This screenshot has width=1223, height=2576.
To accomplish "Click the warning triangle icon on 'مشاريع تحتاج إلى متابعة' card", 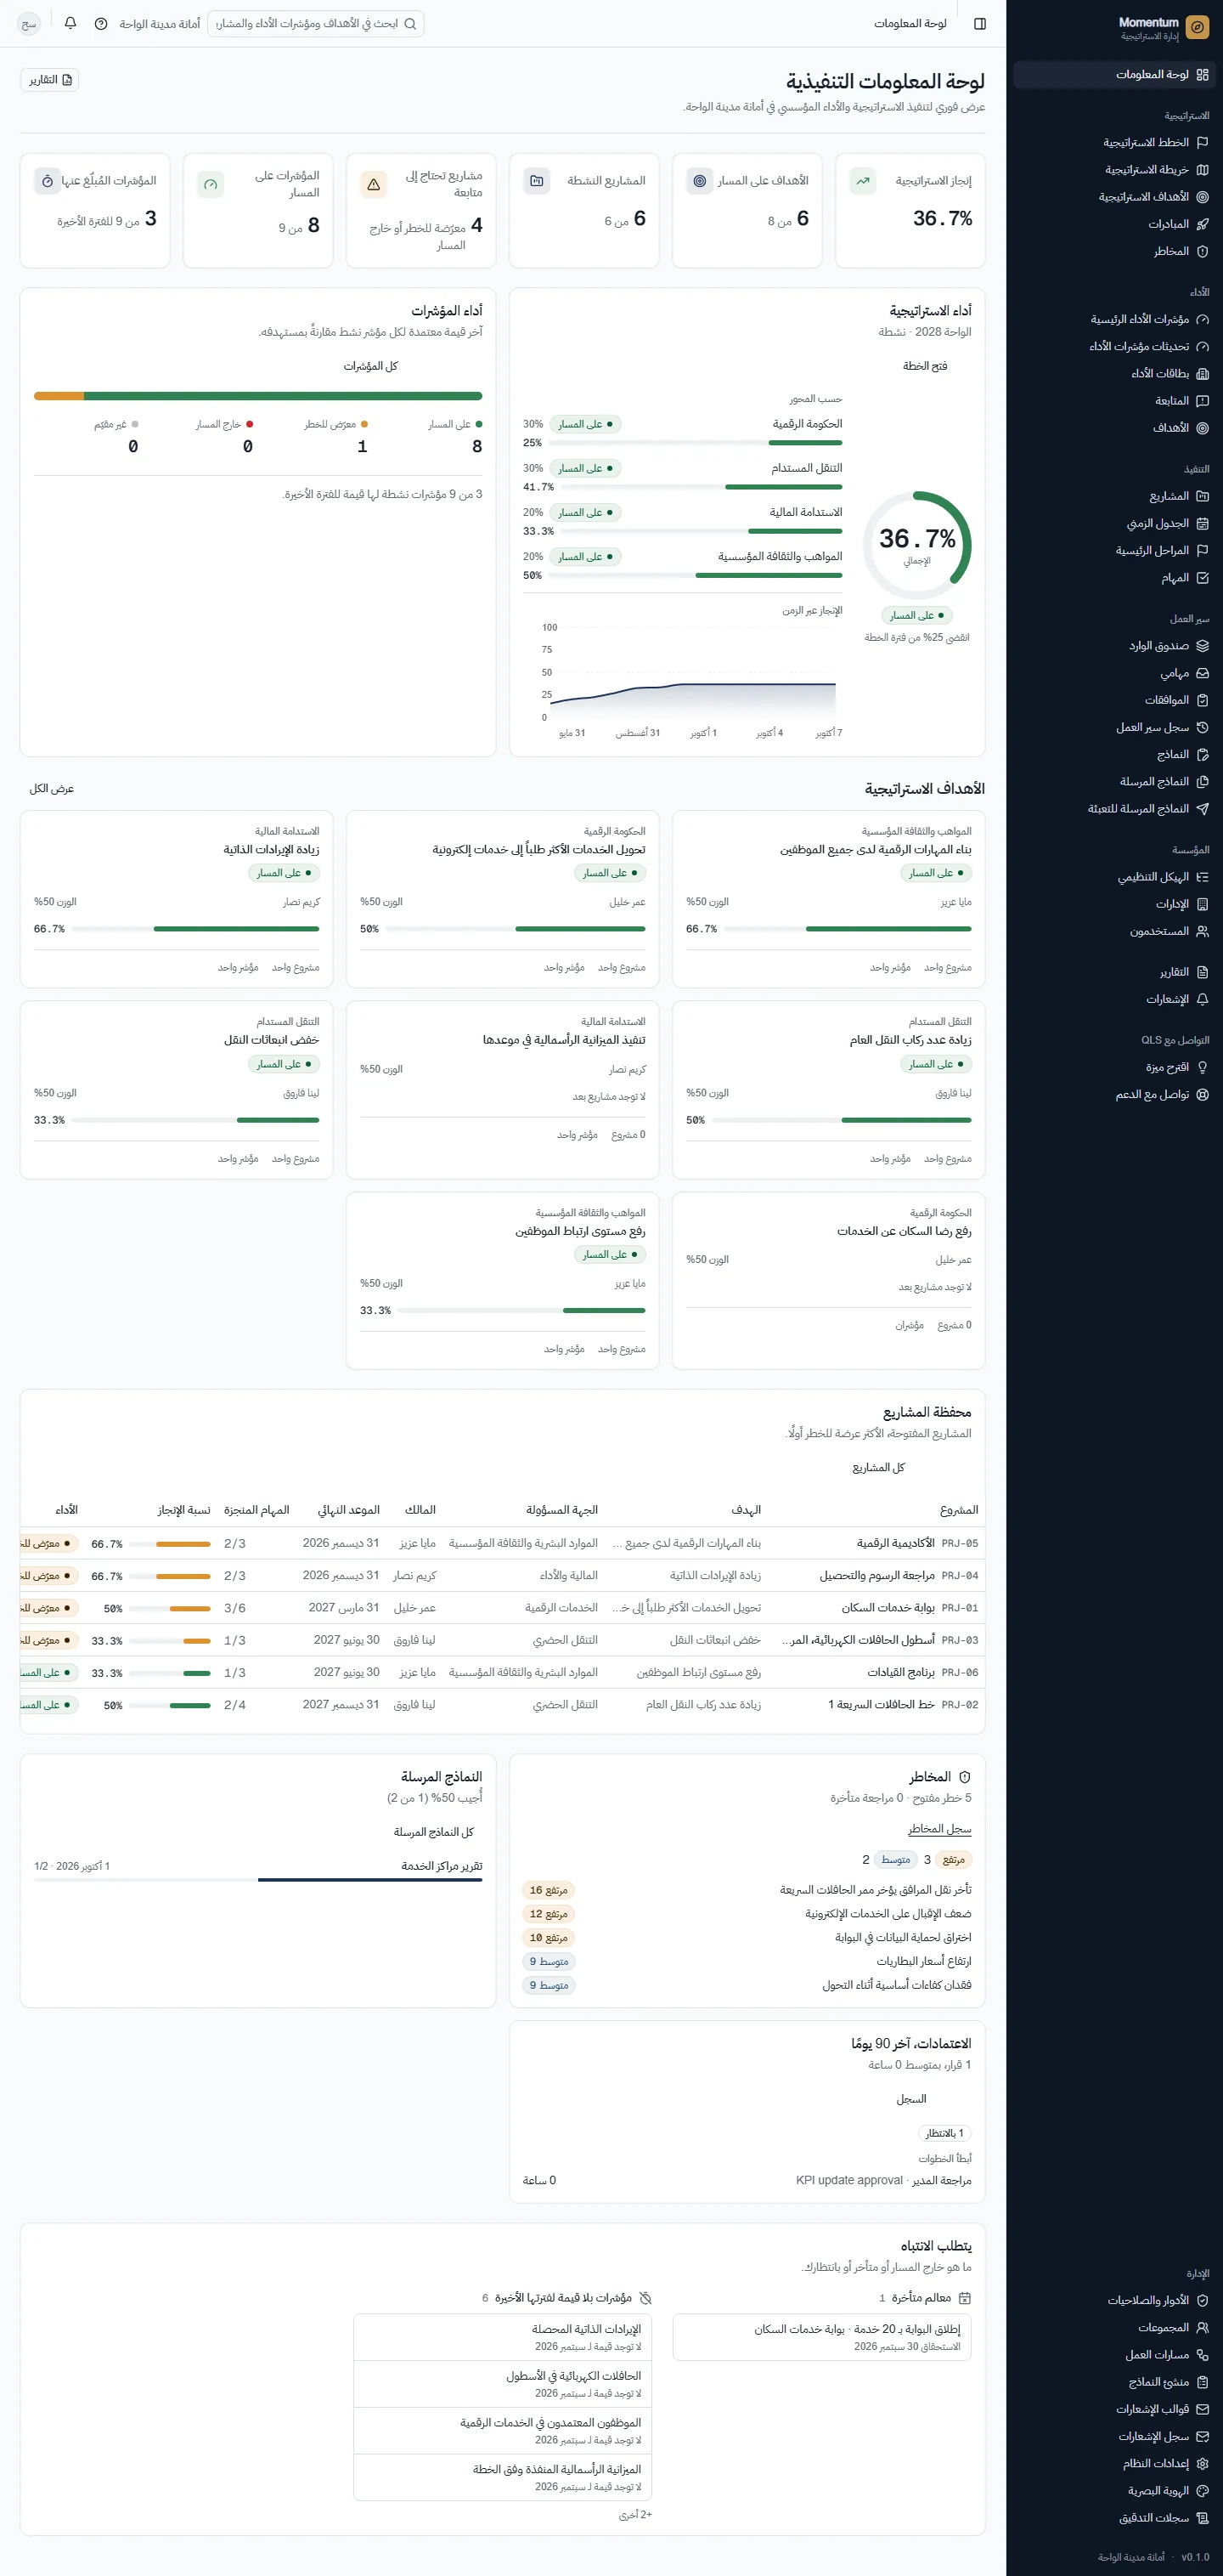I will click(374, 185).
